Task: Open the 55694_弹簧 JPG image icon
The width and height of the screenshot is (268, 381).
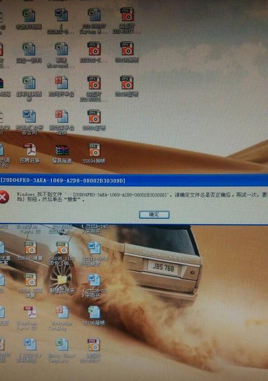Action: point(31,251)
